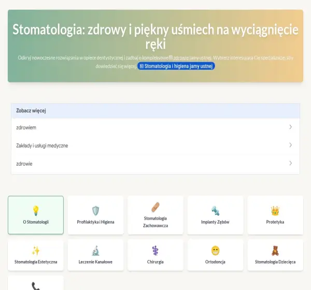Click the bandage icon for Stomatologia Zachowawcza
The image size is (311, 290).
(155, 207)
